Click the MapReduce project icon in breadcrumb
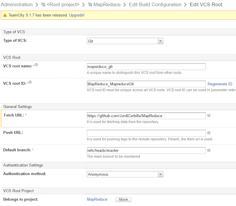 [90, 4]
